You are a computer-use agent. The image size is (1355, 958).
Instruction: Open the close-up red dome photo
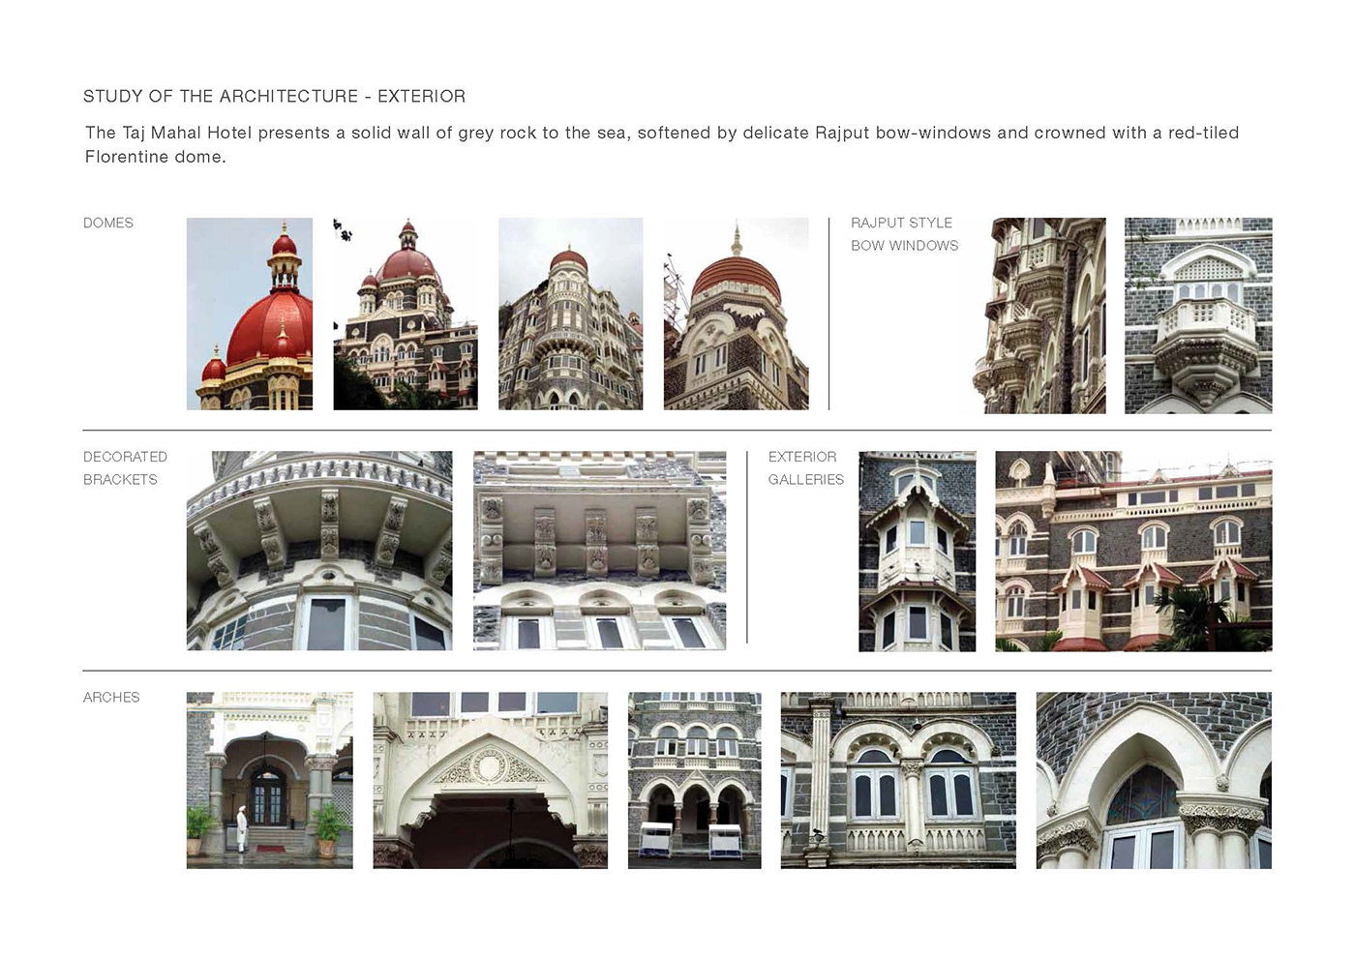(250, 314)
